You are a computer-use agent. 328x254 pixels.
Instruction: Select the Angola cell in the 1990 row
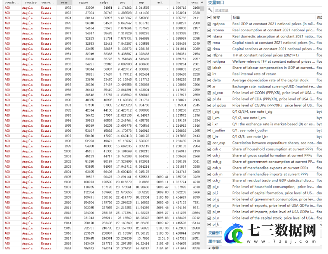(x=27, y=100)
